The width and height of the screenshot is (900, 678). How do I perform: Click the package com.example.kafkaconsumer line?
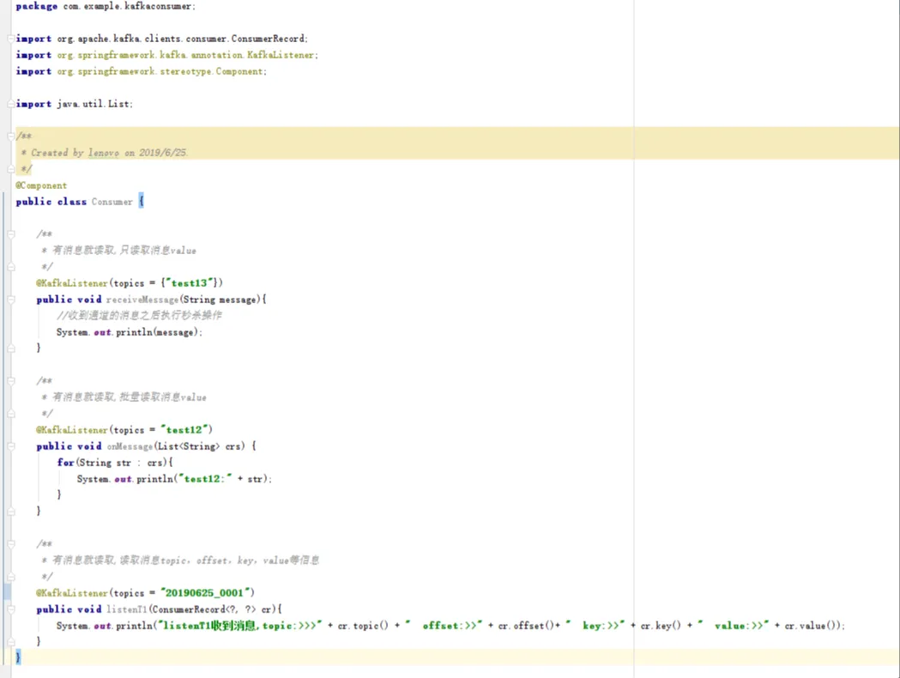[106, 6]
